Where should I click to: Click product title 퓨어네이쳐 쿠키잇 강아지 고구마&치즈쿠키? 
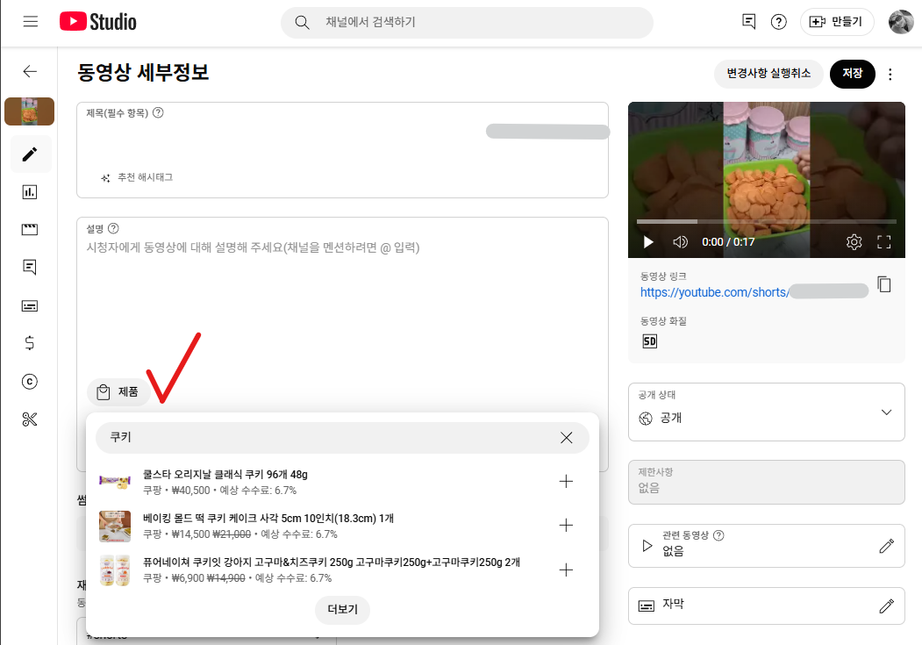[x=332, y=563]
